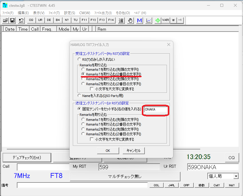Screen dimensions: 243x196
Task: Select 'RS(T)のみしか入れない' radio option
Action: [79, 59]
